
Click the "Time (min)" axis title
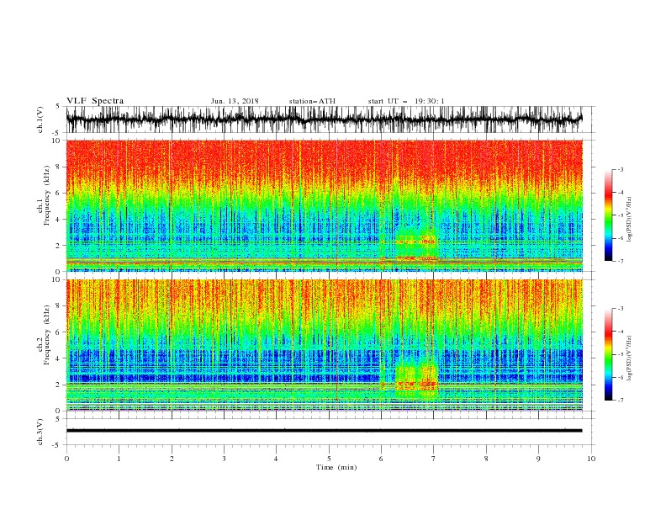(x=336, y=467)
